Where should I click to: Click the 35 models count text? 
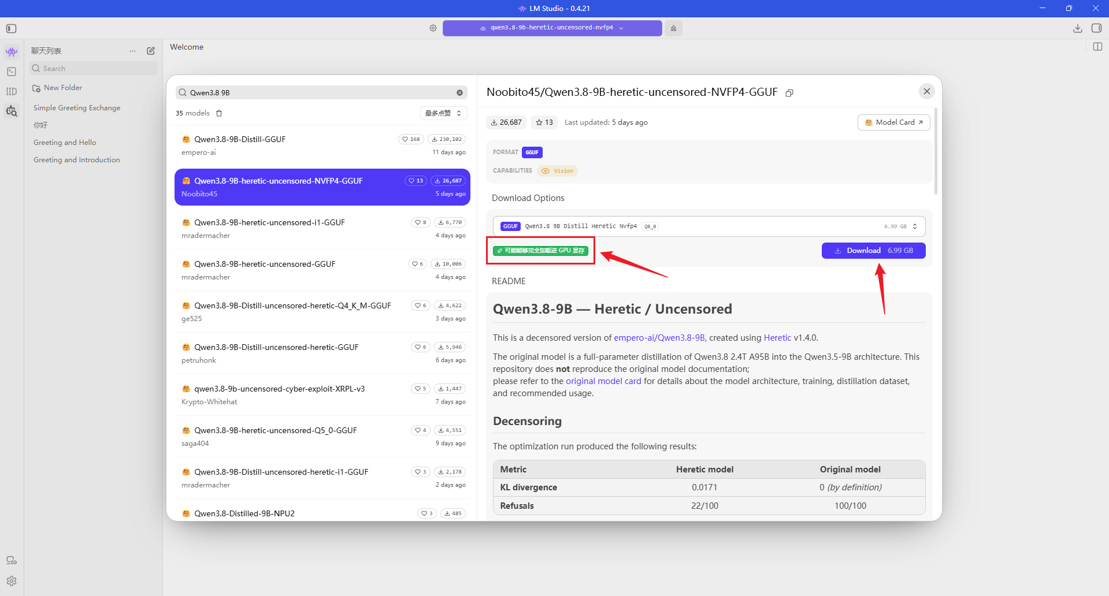(192, 113)
